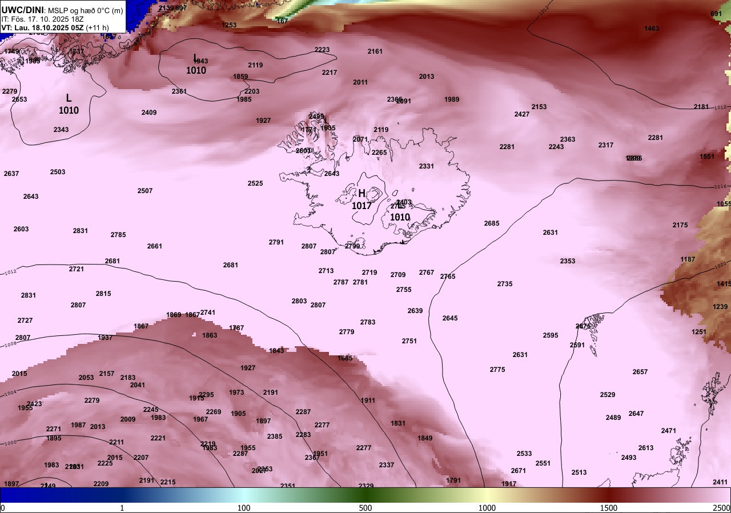Select the 100 tick on the color scale
731x513 pixels.
[244, 508]
